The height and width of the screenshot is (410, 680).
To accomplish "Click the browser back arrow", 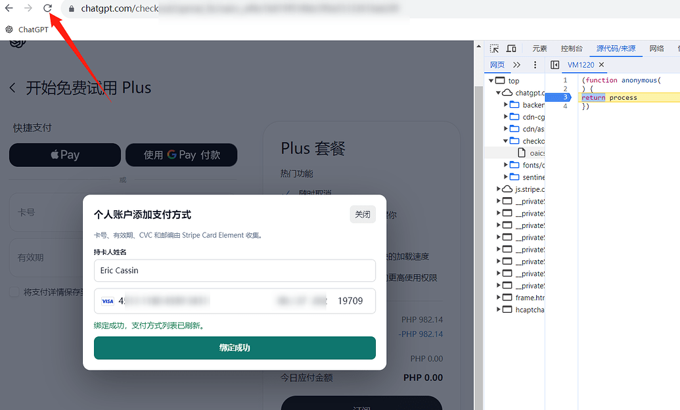I will [9, 9].
